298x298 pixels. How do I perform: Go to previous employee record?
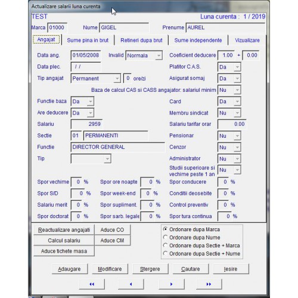click(x=131, y=284)
